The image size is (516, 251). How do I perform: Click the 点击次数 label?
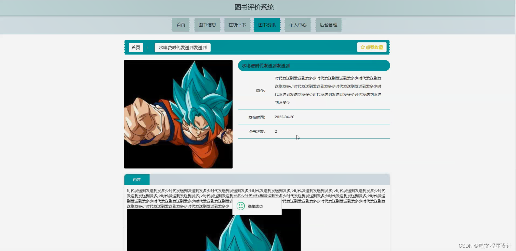tap(257, 132)
